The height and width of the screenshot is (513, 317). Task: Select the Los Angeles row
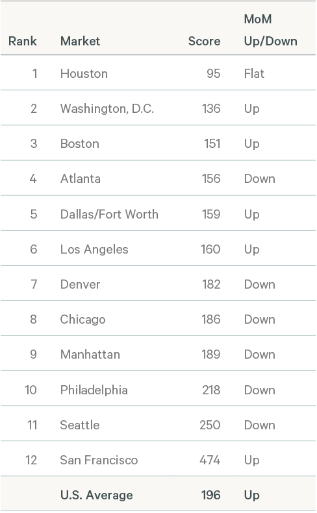pos(158,248)
